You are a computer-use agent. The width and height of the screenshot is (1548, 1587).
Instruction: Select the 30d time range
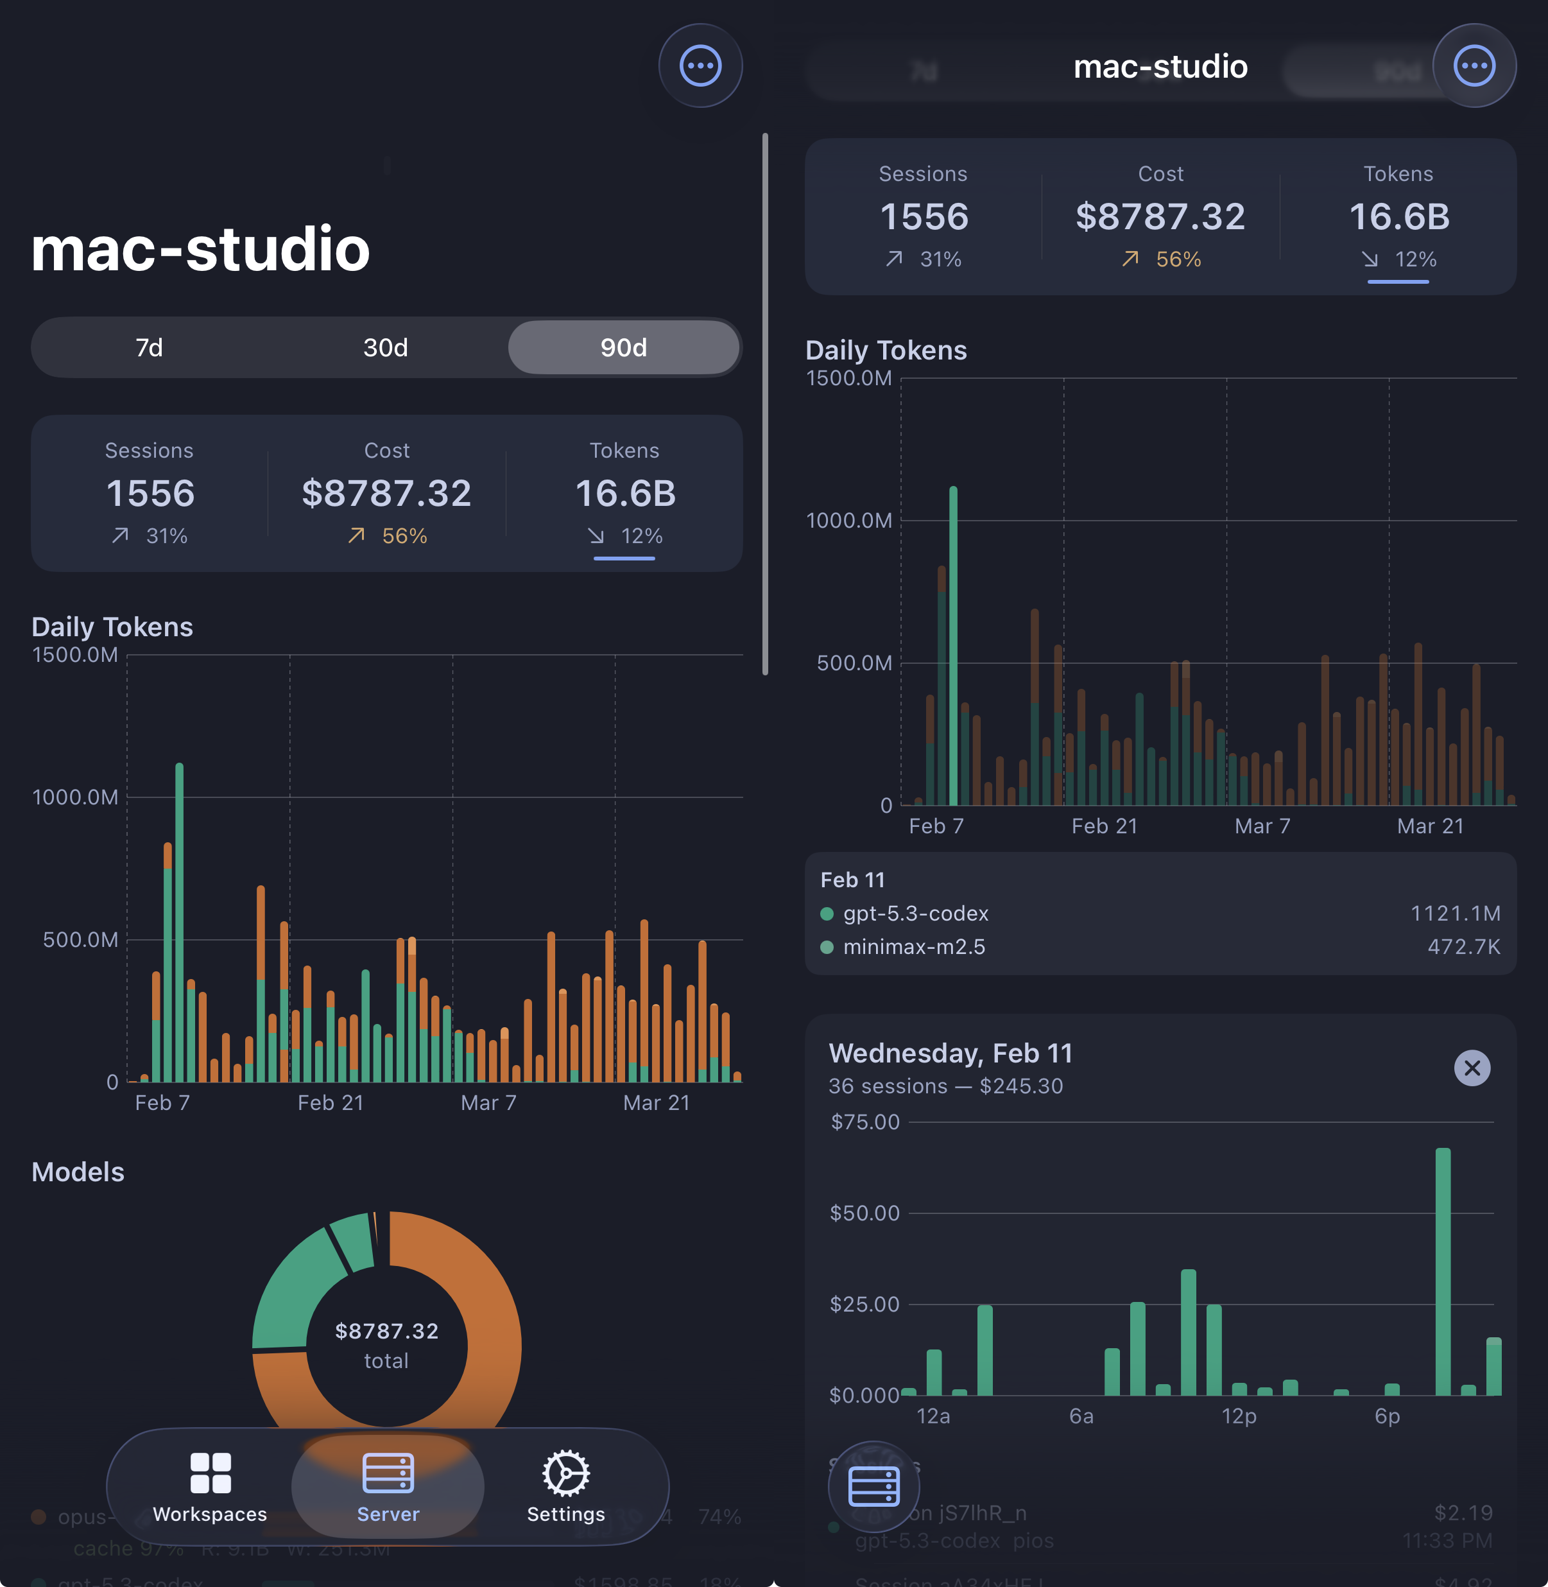click(x=386, y=347)
